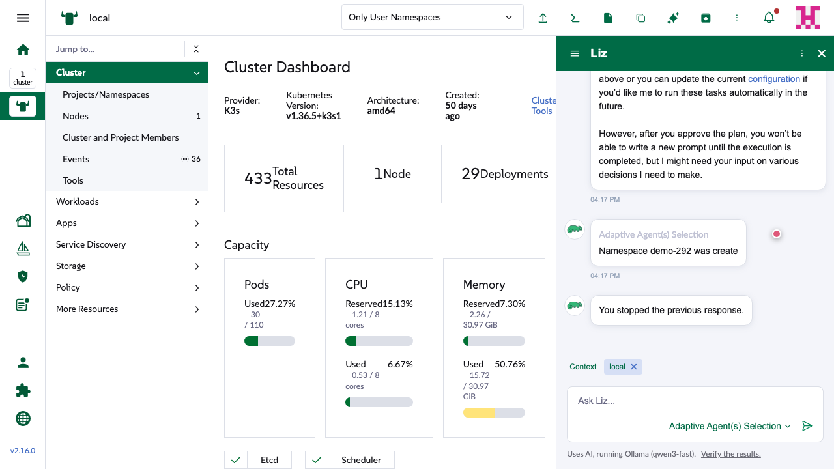Open Tools in the Cluster menu

[x=127, y=180]
